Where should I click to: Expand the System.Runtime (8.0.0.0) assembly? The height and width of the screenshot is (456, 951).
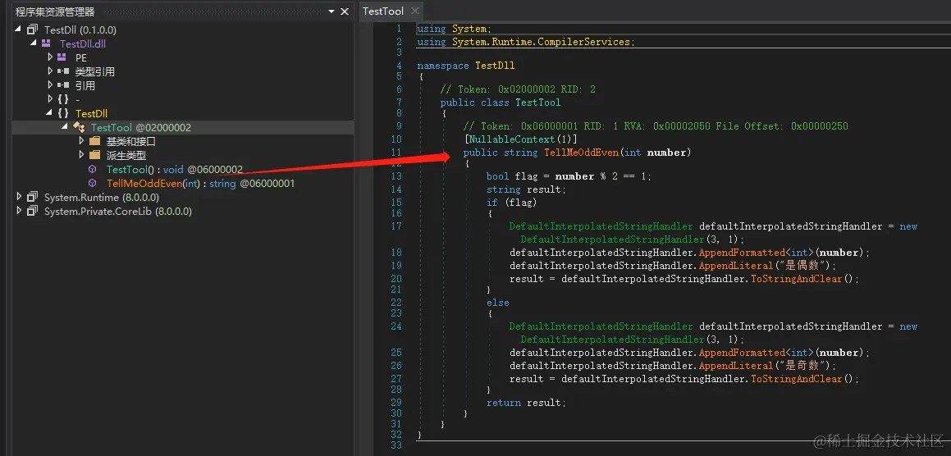[19, 197]
